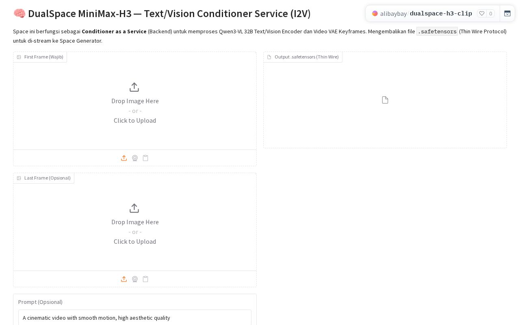The width and height of the screenshot is (520, 325).
Task: Click upload icon under First Frame
Action: coord(124,158)
